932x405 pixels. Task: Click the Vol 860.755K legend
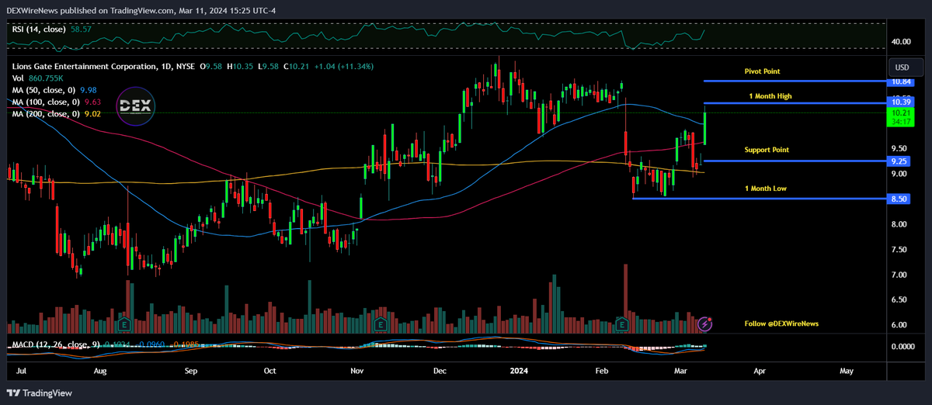[x=37, y=78]
